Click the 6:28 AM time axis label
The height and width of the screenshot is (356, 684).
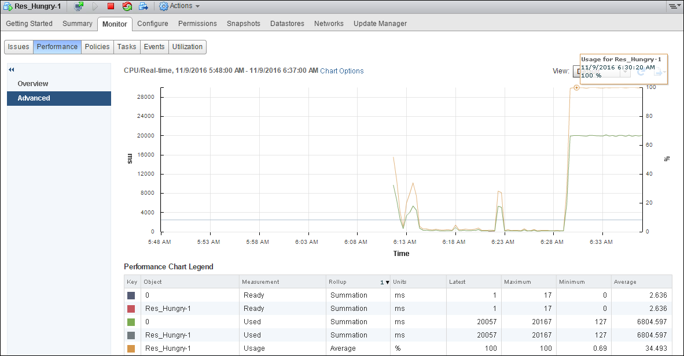552,242
